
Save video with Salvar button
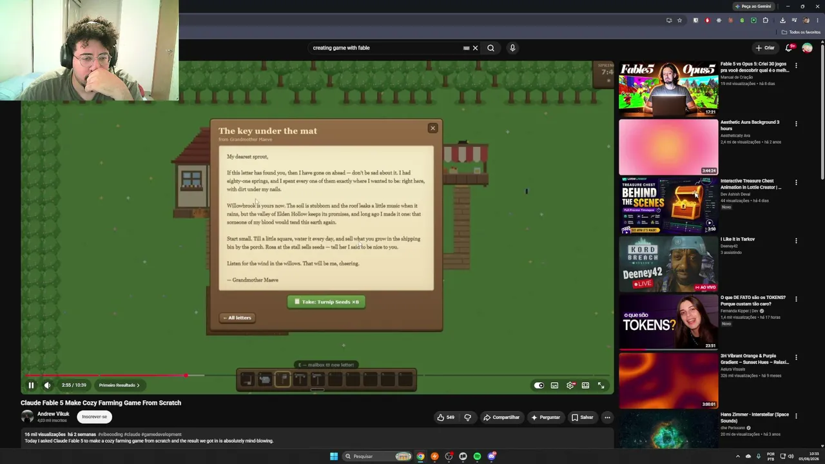click(583, 418)
